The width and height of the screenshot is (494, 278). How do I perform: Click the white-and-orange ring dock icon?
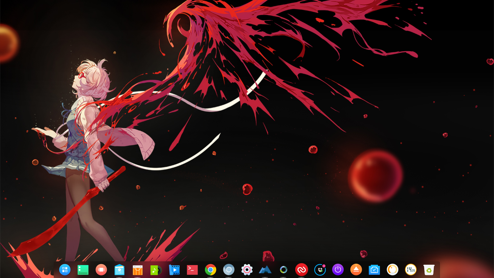tap(393, 270)
